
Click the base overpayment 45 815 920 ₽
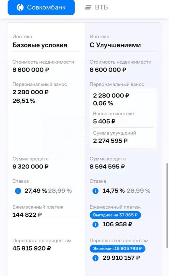(32, 248)
